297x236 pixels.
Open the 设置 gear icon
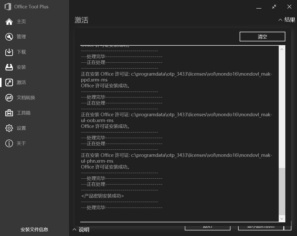tap(9, 128)
